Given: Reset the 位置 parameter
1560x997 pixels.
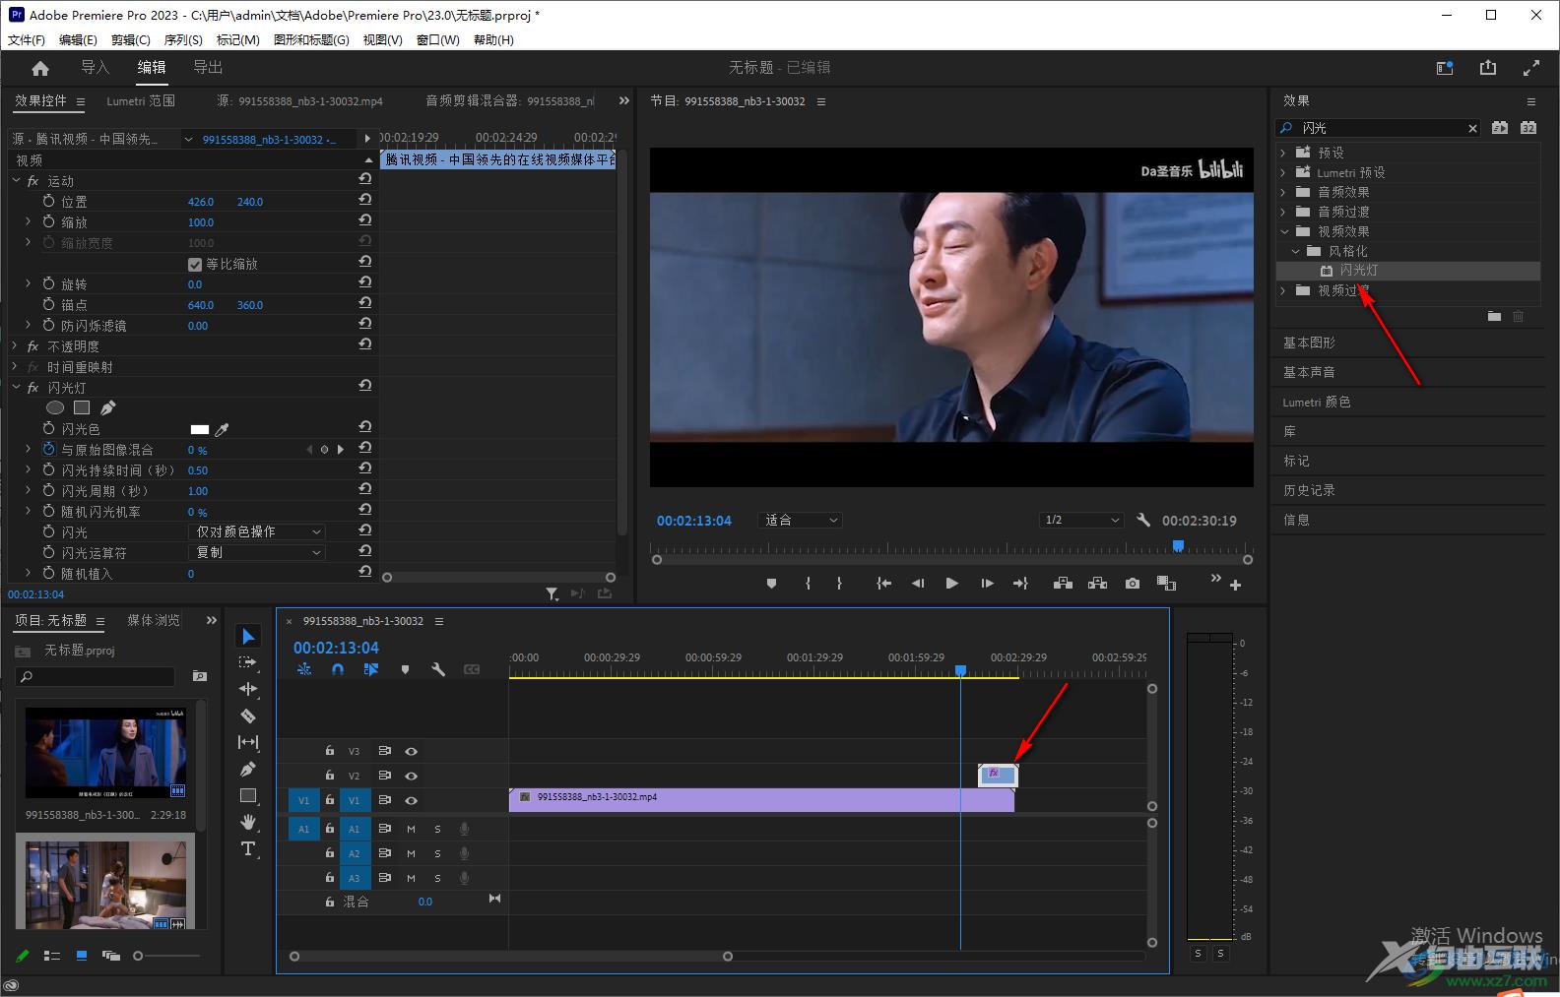Looking at the screenshot, I should pyautogui.click(x=365, y=200).
